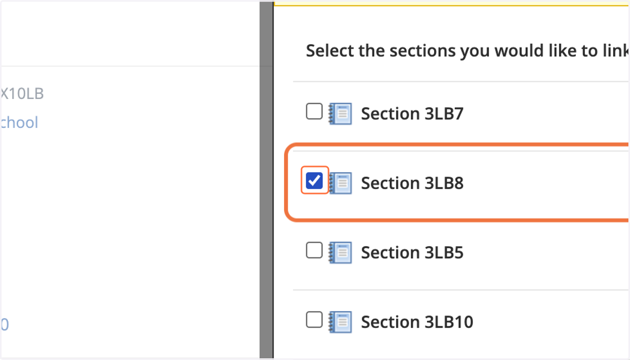Click empty space in highlighted 3LB8 row

point(546,183)
